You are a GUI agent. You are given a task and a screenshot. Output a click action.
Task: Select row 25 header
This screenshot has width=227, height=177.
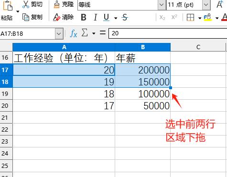[6, 166]
